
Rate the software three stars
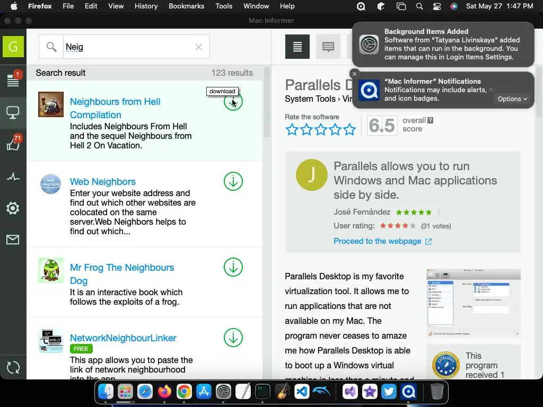(x=321, y=129)
